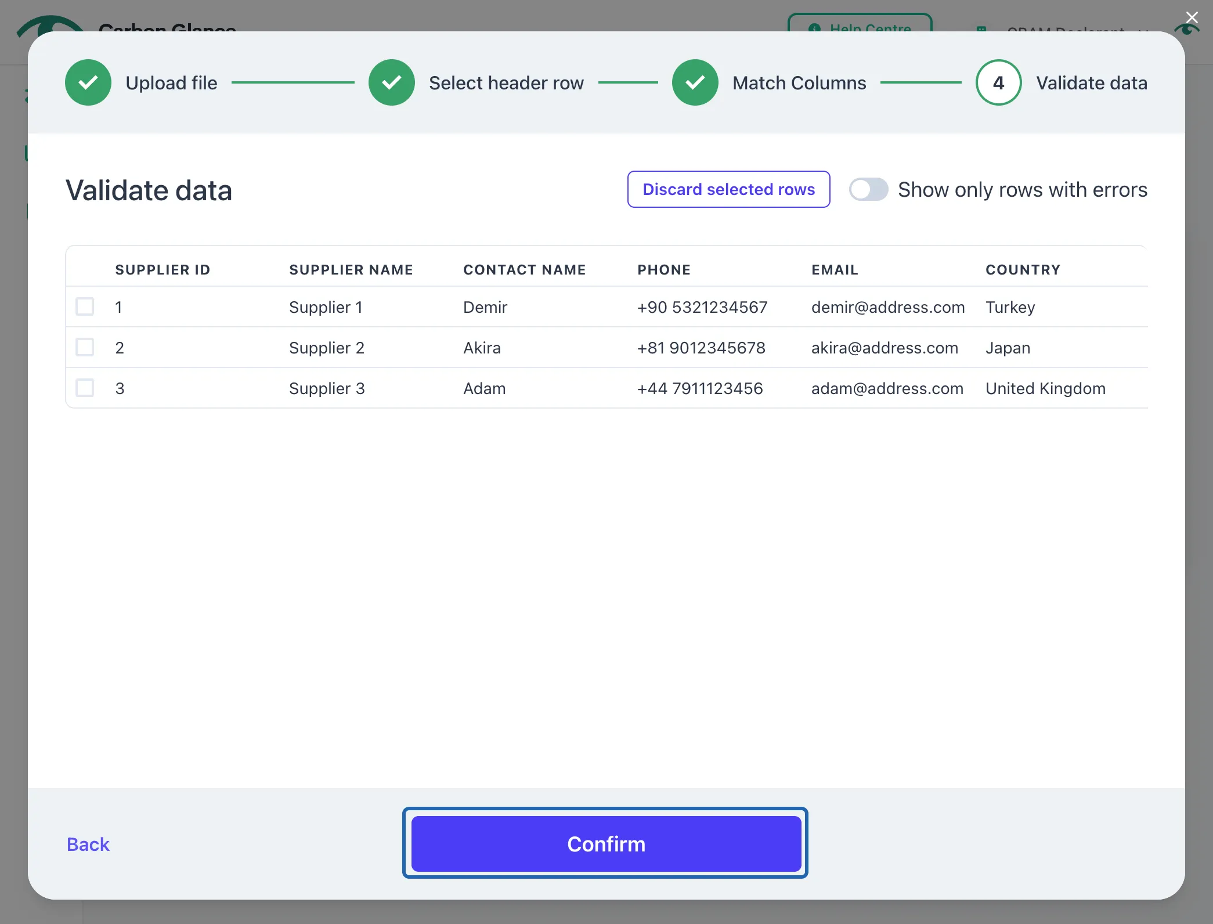Click phone +90 5321234567
The width and height of the screenshot is (1213, 924).
point(702,307)
